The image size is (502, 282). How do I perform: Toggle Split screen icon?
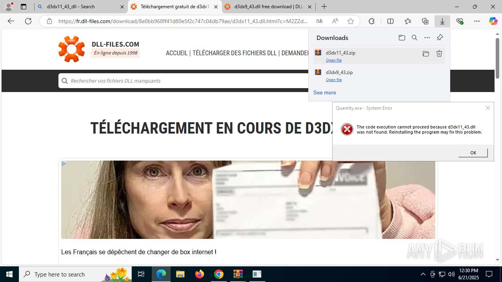click(390, 21)
